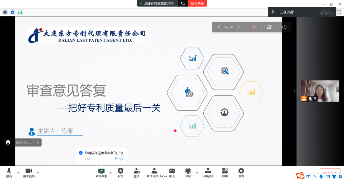Viewport: 344px width, 179px height.
Task: Start recording with the 录制 button
Action: click(x=188, y=172)
